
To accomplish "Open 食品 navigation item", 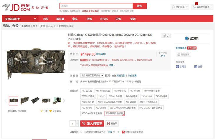I will pyautogui.click(x=75, y=19).
